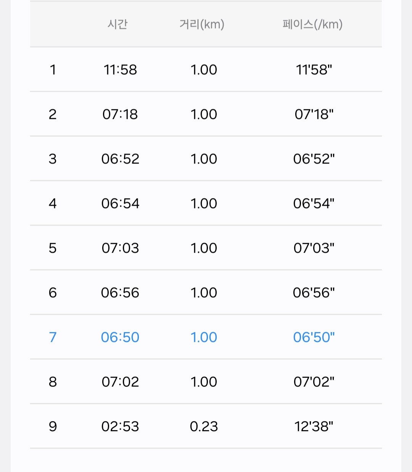Image resolution: width=412 pixels, height=472 pixels.
Task: Select lap 2 time 07:18
Action: [120, 114]
